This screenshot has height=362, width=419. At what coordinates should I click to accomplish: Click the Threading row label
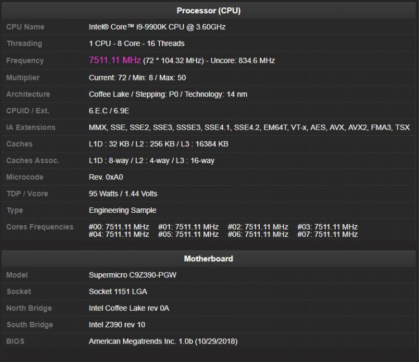[24, 44]
